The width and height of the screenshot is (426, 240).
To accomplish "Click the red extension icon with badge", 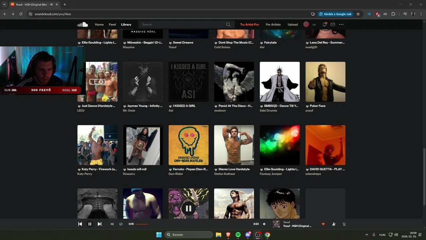I will [377, 14].
